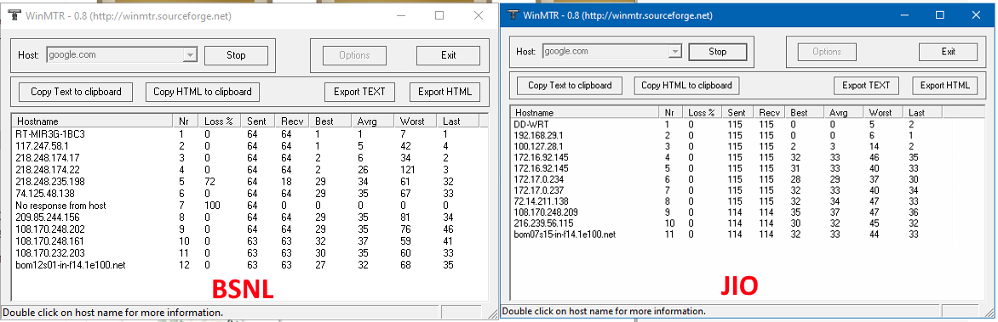Image resolution: width=998 pixels, height=322 pixels.
Task: Sort by Sent column in JIO window
Action: (738, 112)
